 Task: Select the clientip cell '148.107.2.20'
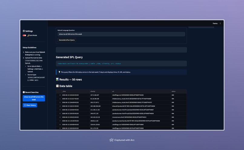(101, 114)
